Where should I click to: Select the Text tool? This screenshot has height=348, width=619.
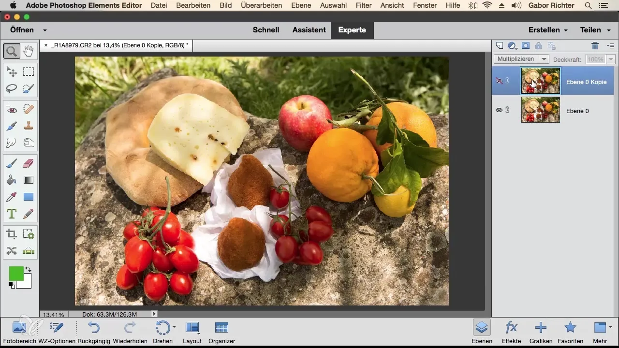pos(12,213)
